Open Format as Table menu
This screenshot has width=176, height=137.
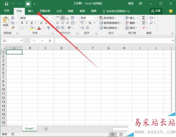(x=111, y=23)
